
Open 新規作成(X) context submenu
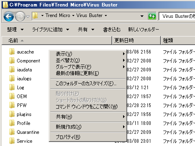(x=88, y=127)
